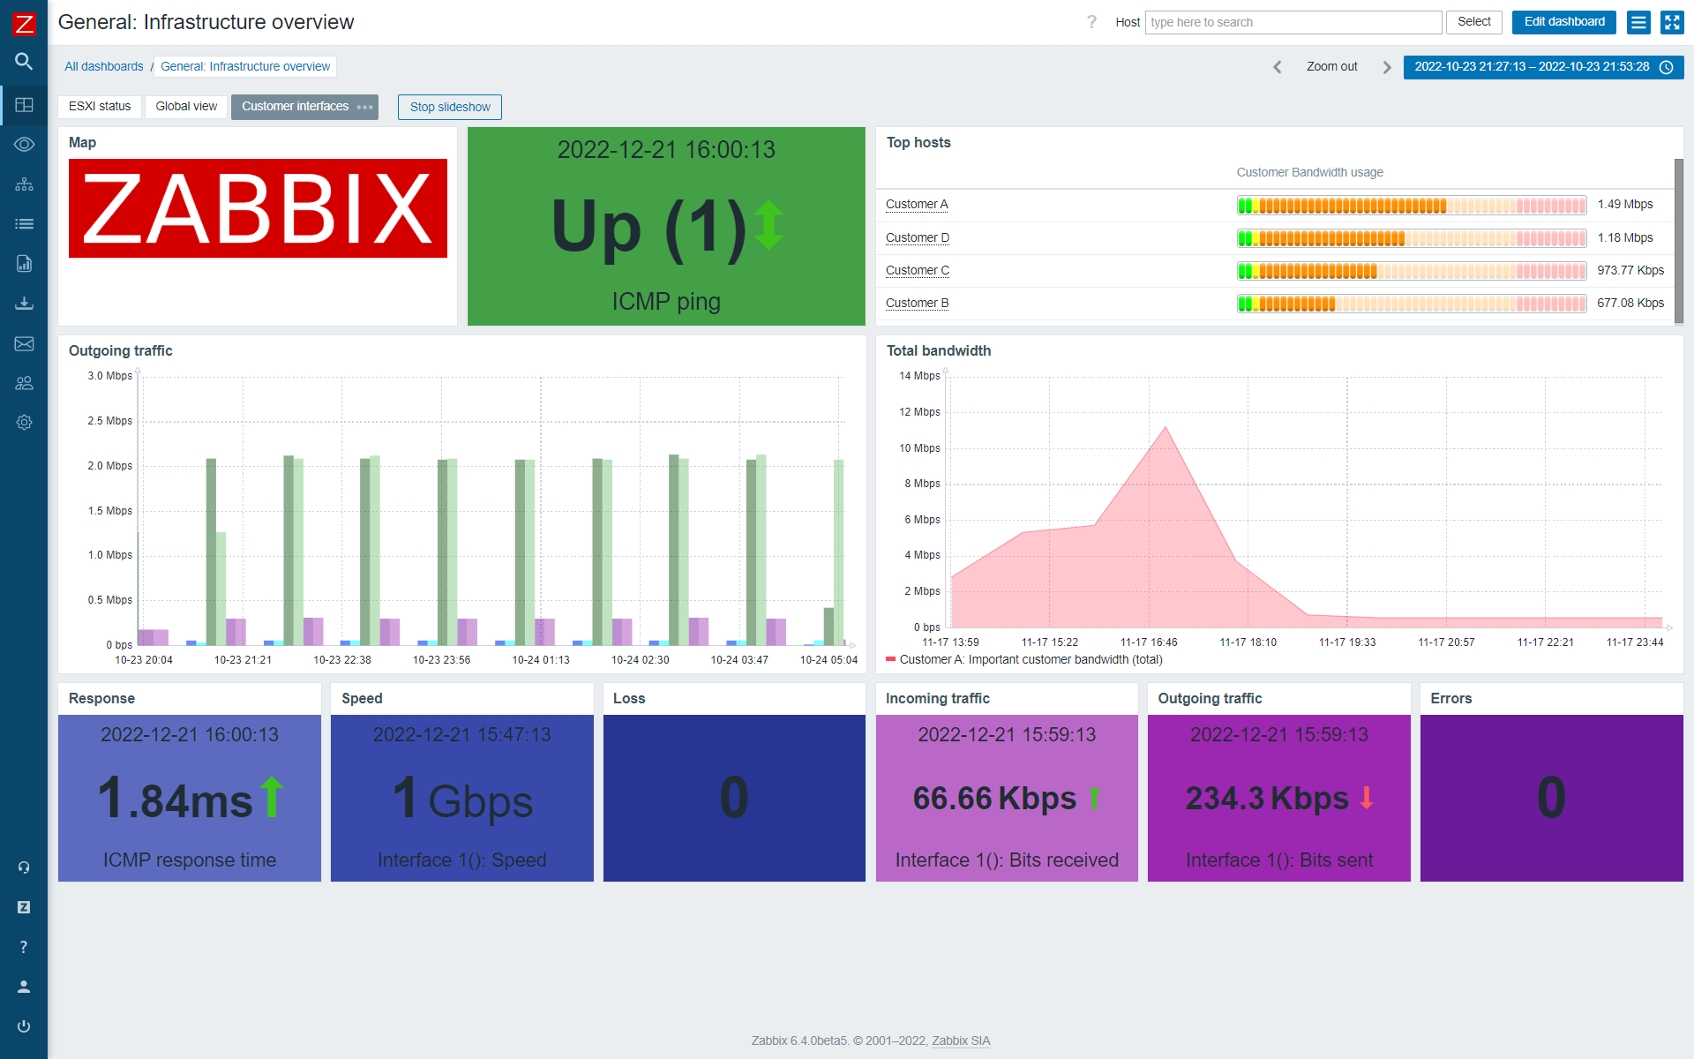Sign out using the power icon
This screenshot has height=1059, width=1694.
24,1025
